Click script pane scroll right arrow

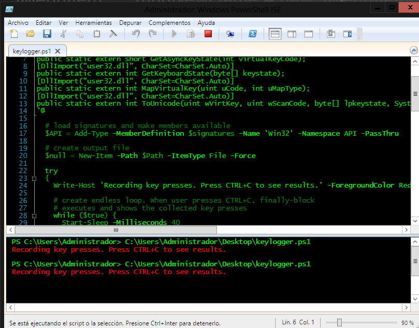406,230
